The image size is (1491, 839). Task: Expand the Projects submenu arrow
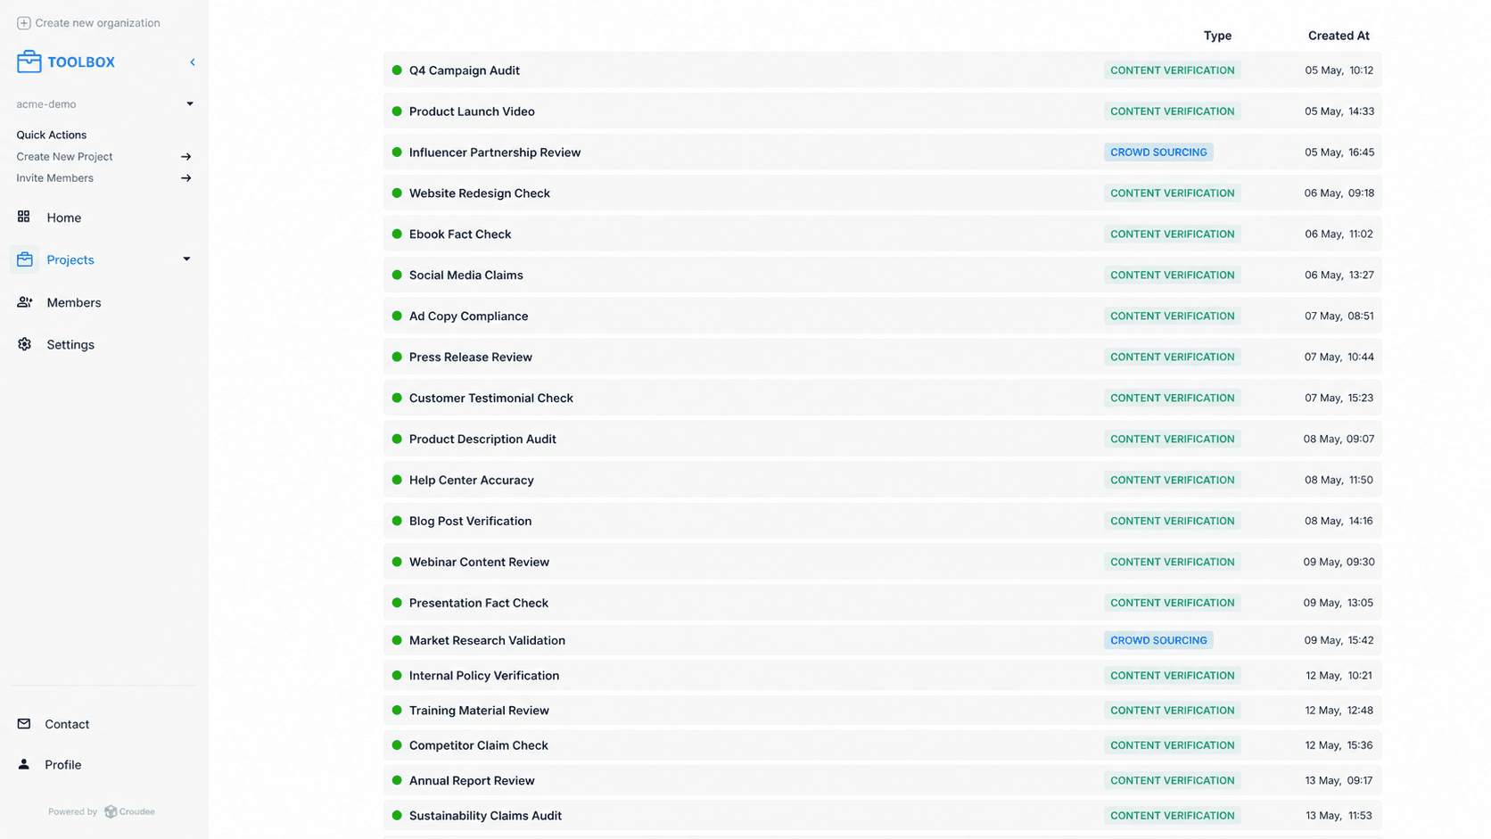coord(186,259)
